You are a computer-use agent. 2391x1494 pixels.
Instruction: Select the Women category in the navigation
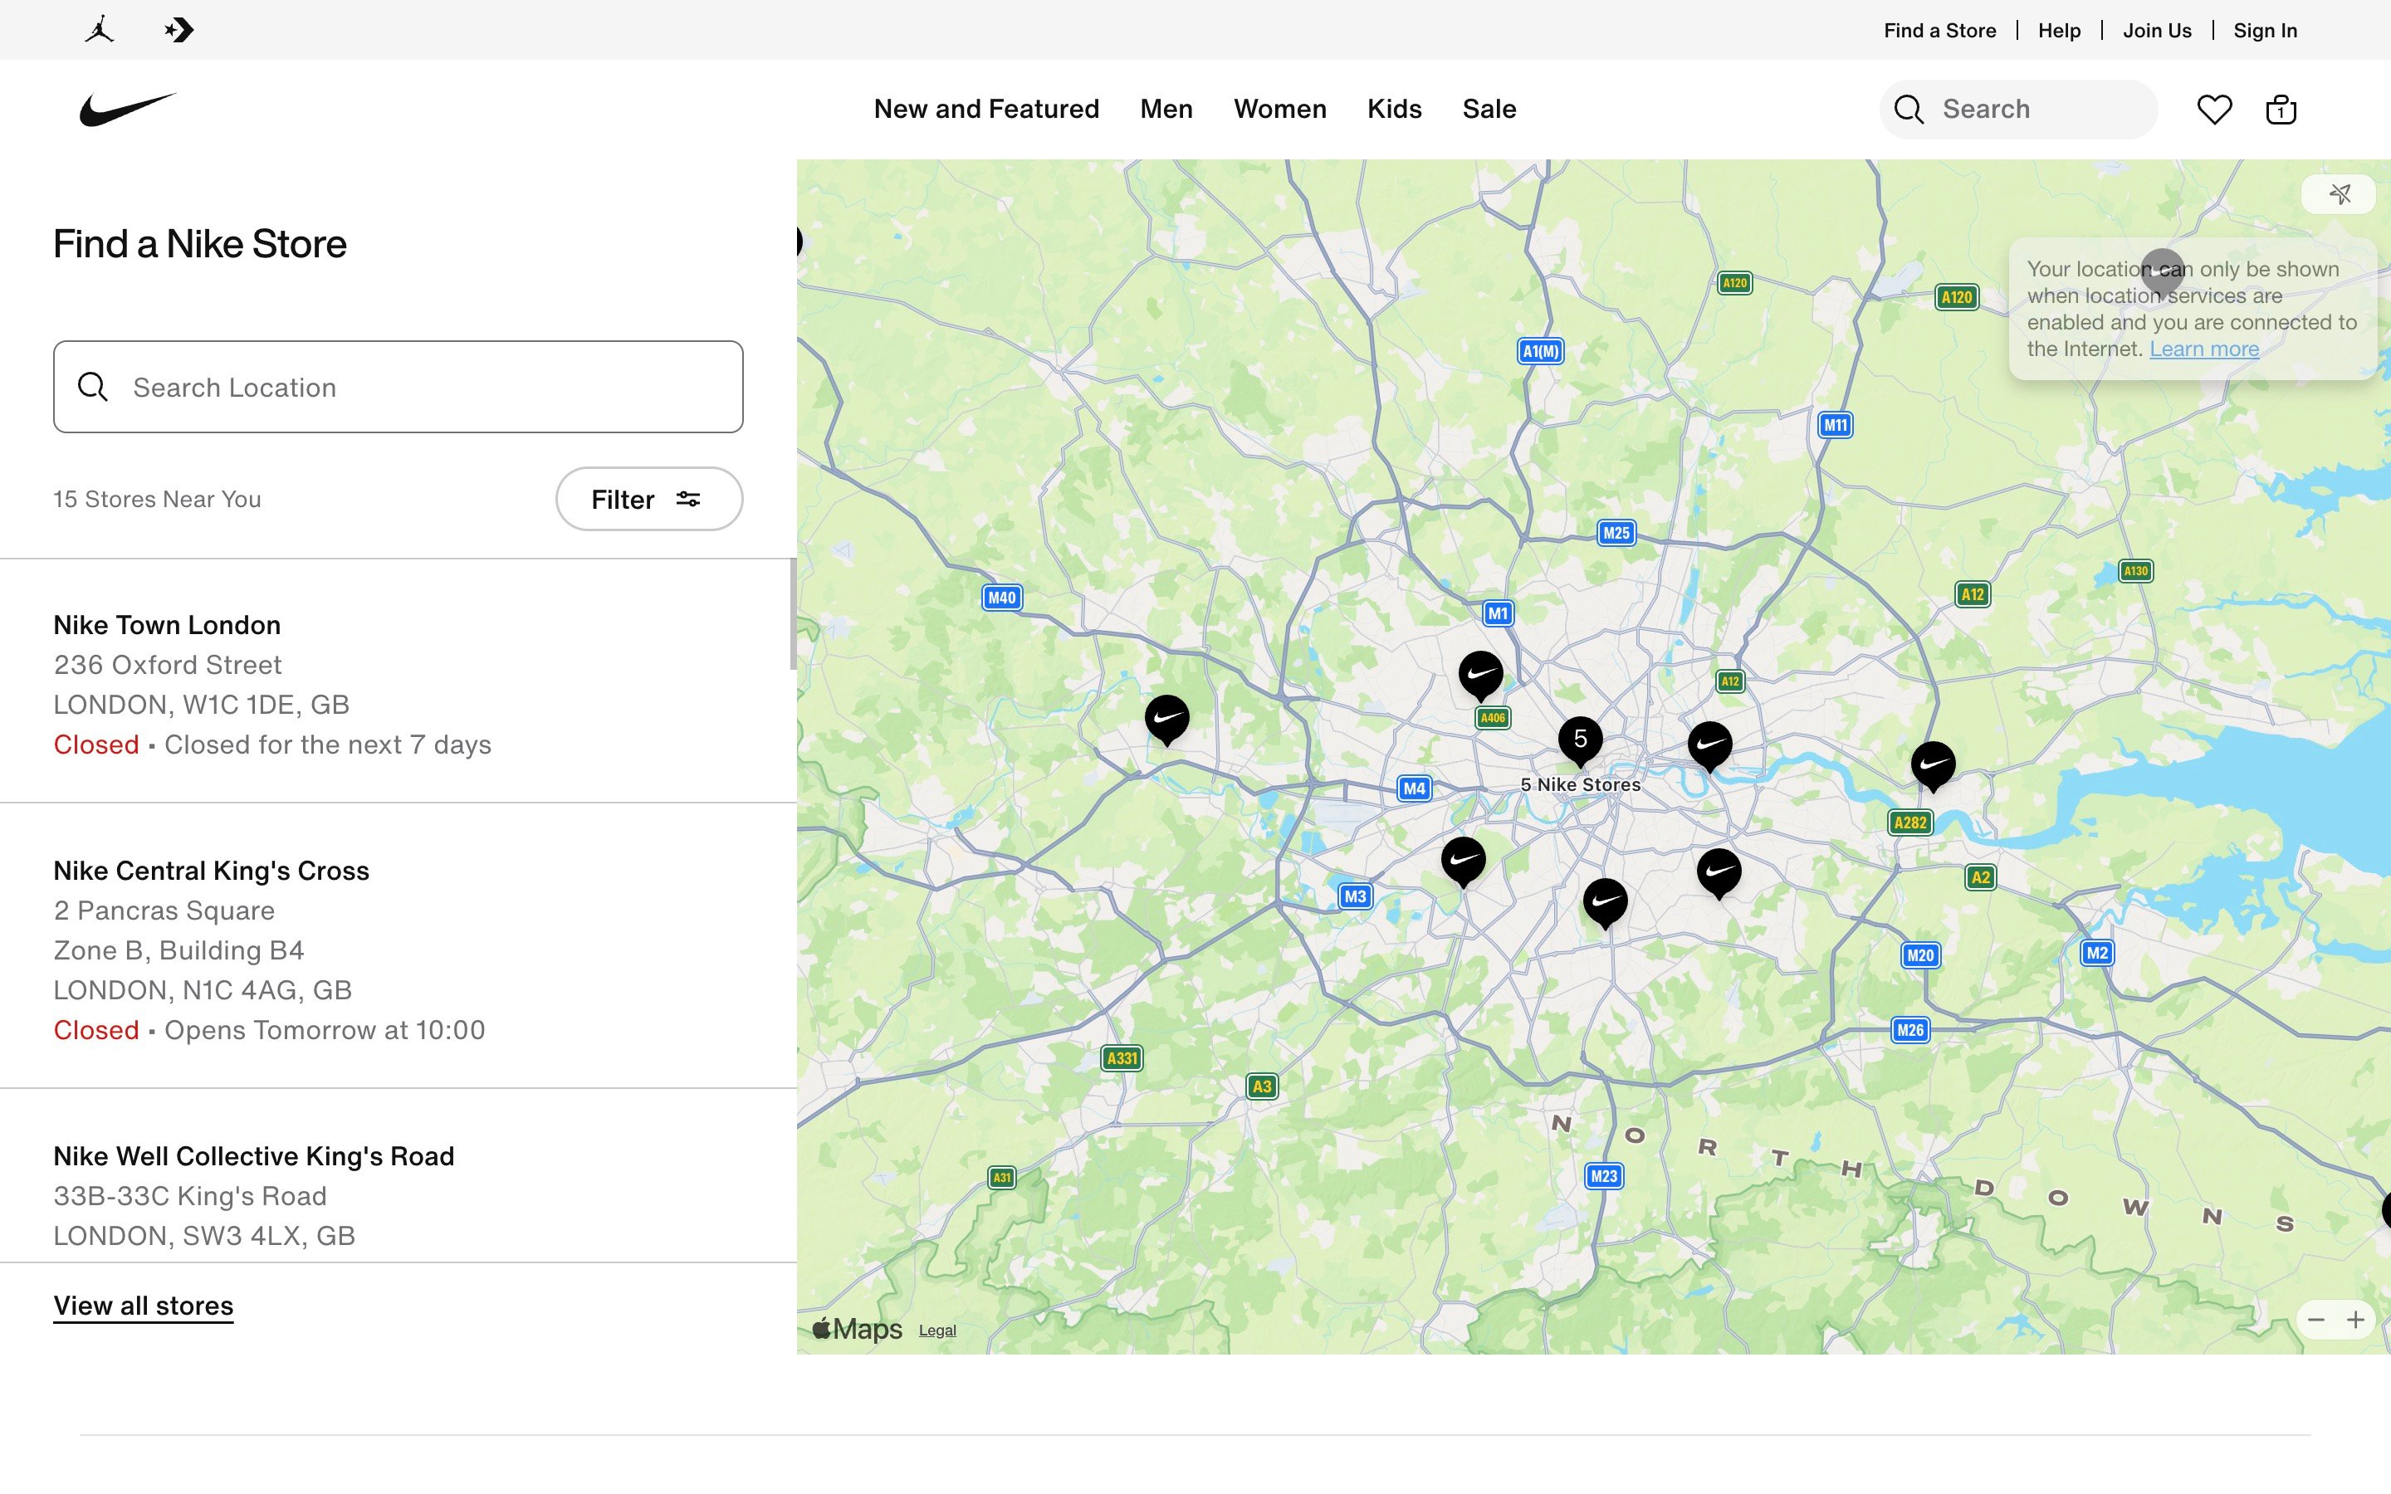[x=1279, y=109]
